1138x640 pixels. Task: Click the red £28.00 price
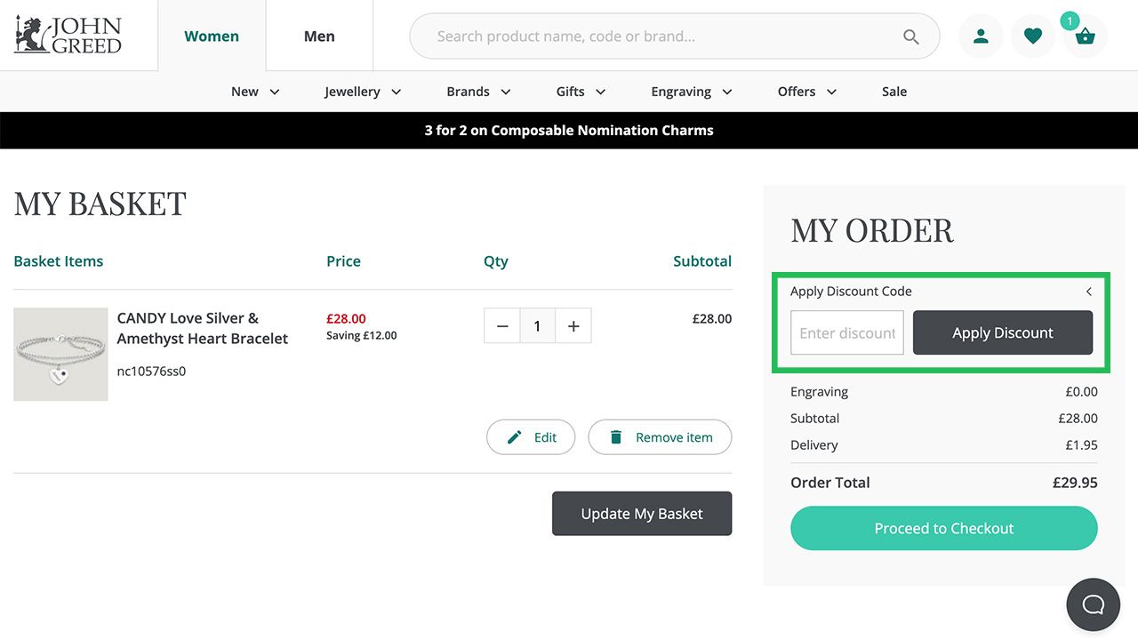[346, 318]
